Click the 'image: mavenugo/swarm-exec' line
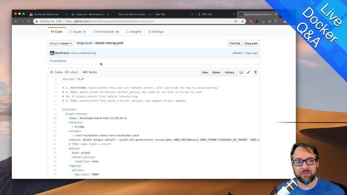347x195 pixels. 98,118
